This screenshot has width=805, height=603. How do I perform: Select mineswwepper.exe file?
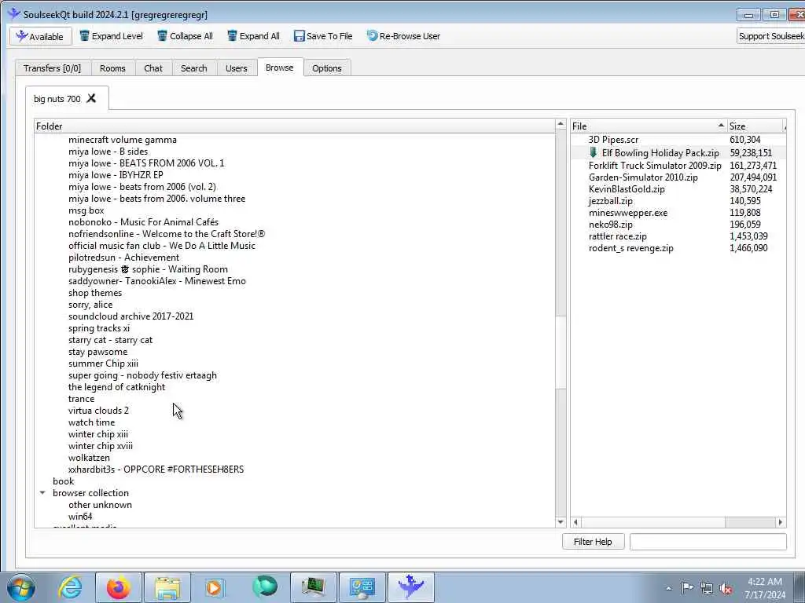(x=628, y=213)
